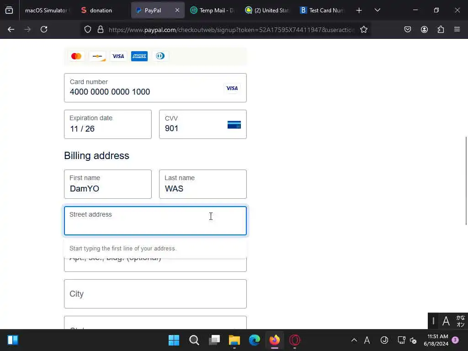468x351 pixels.
Task: Click the site security padlock icon
Action: coord(101,29)
